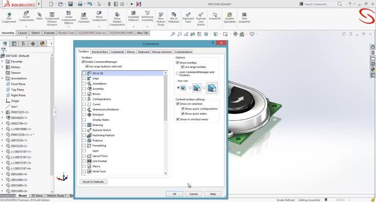Expand the P00015201<2> component in the tree

tap(2, 112)
